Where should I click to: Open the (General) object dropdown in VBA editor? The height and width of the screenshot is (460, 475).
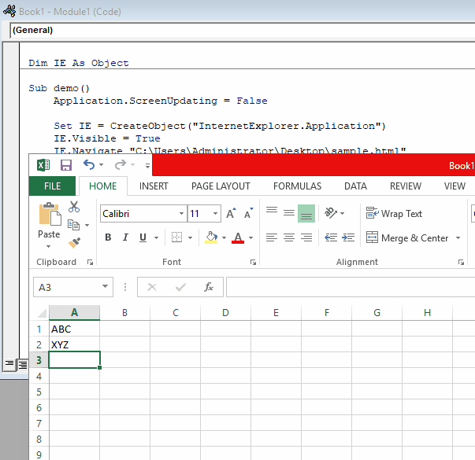click(x=243, y=30)
